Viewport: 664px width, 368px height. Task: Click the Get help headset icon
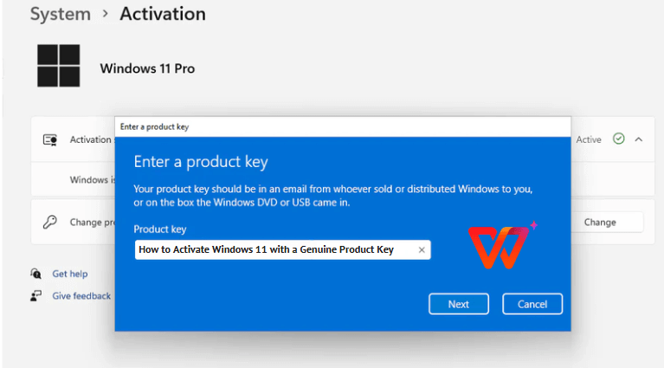click(x=36, y=274)
